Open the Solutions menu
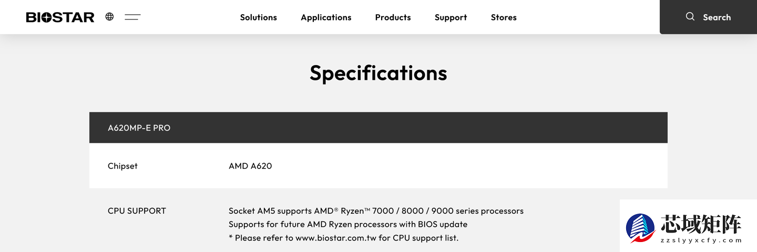This screenshot has width=757, height=252. (258, 17)
